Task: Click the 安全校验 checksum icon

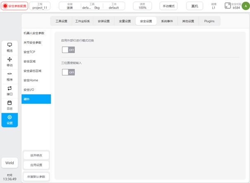Action: click(228, 6)
